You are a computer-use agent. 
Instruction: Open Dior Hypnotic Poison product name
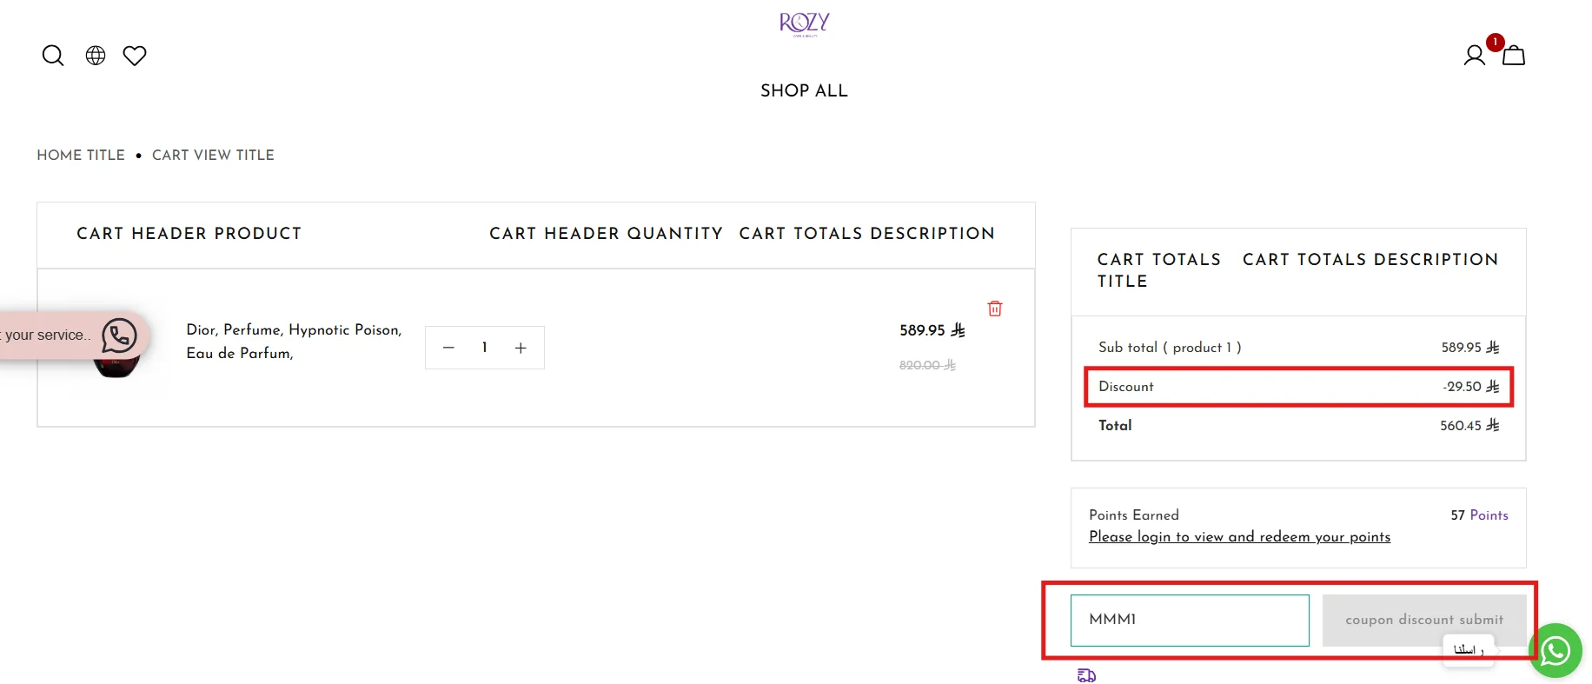294,342
